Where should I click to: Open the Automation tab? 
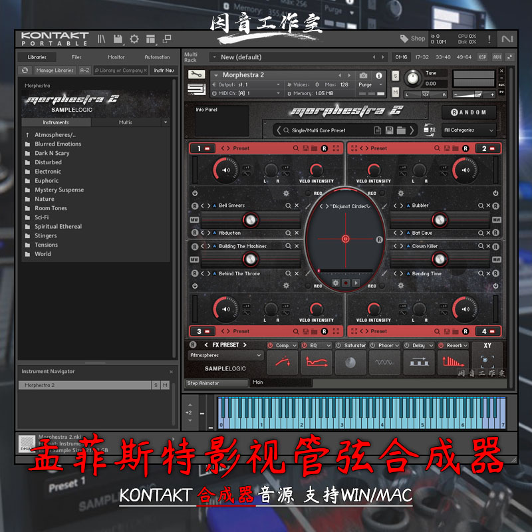pyautogui.click(x=157, y=57)
